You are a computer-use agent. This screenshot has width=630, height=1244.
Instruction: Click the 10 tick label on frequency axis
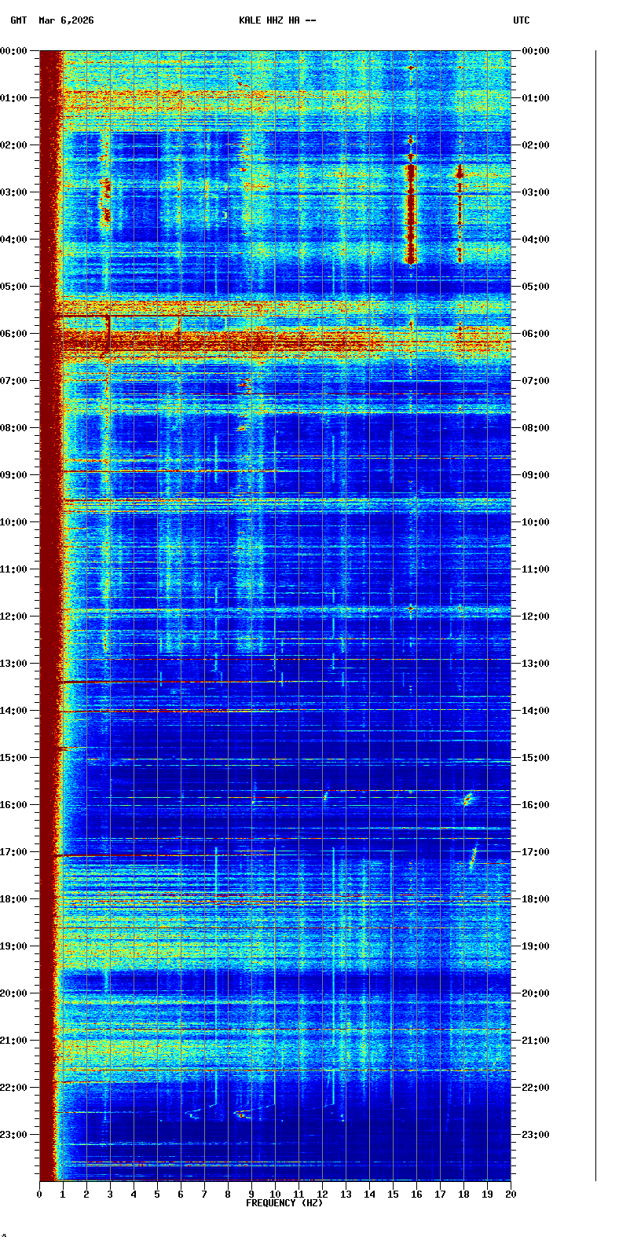coord(275,1195)
